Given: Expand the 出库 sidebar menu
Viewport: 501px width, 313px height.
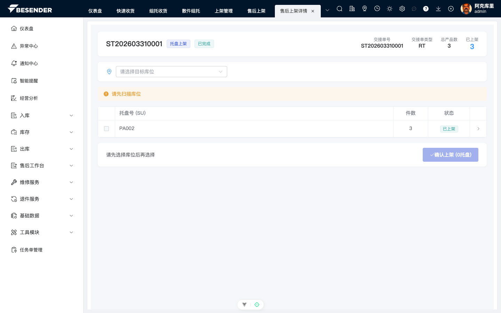Looking at the screenshot, I should click(42, 149).
